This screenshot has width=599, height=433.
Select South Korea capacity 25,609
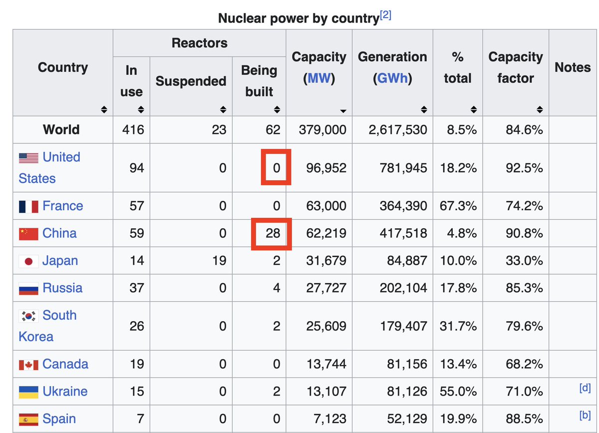click(x=326, y=326)
